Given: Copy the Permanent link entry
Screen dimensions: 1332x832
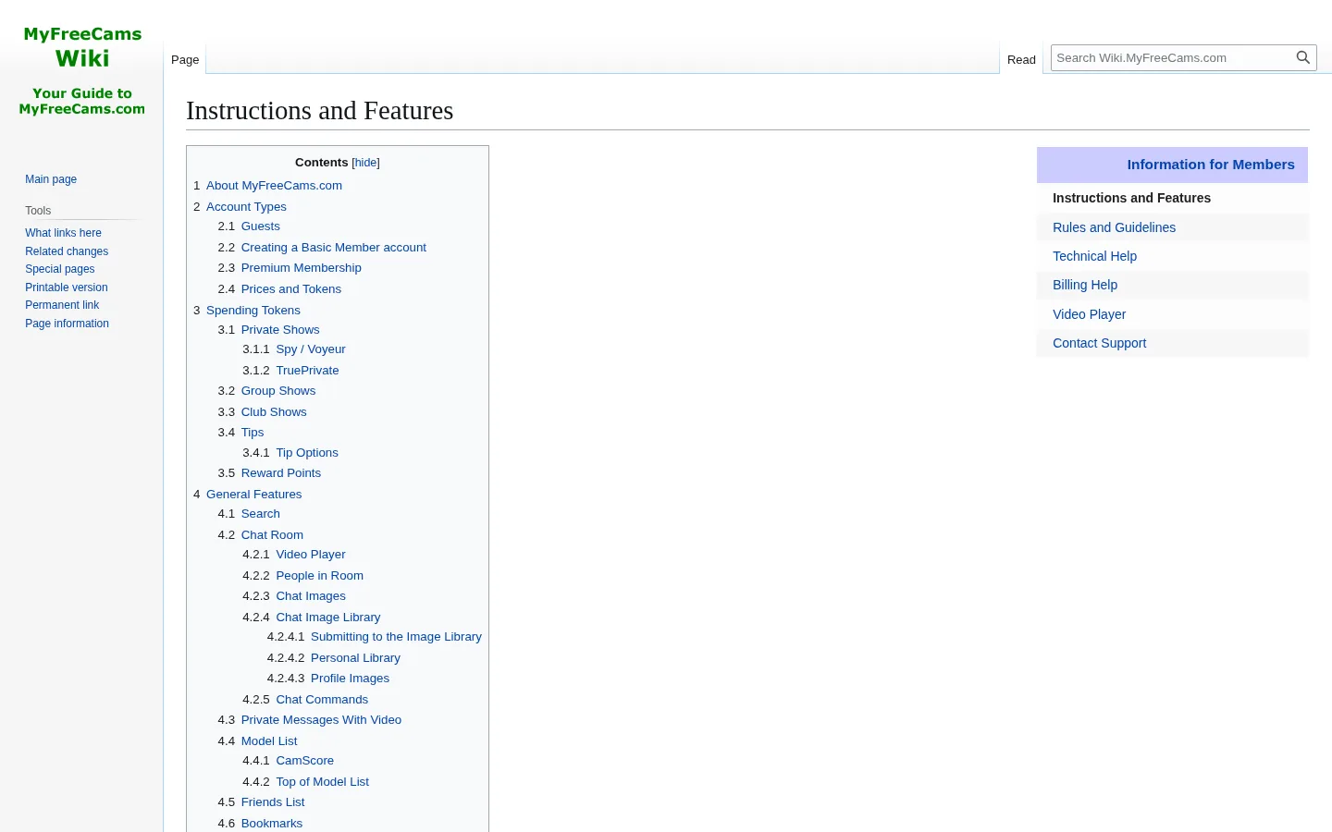Looking at the screenshot, I should [62, 305].
